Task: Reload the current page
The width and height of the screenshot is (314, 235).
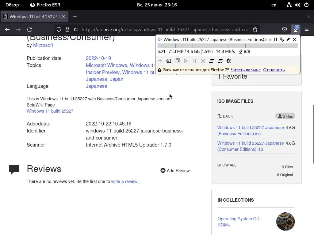Action: click(x=29, y=30)
